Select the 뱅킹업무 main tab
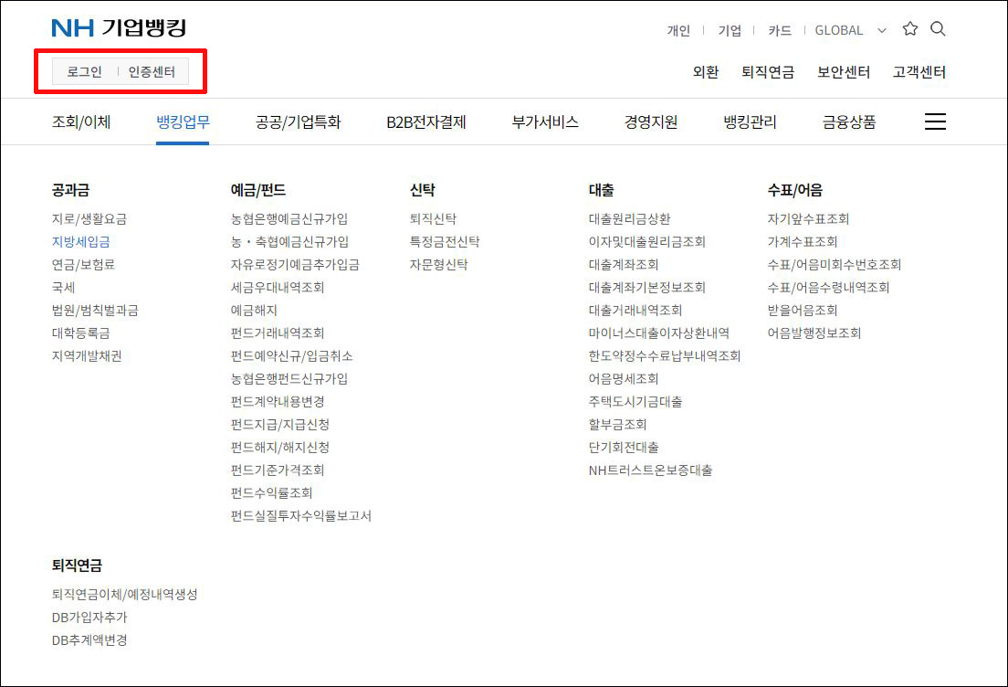This screenshot has height=687, width=1008. pos(183,122)
